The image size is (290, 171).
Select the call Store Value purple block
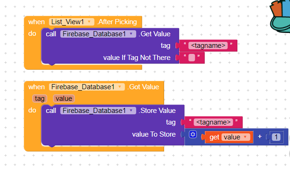click(x=113, y=111)
